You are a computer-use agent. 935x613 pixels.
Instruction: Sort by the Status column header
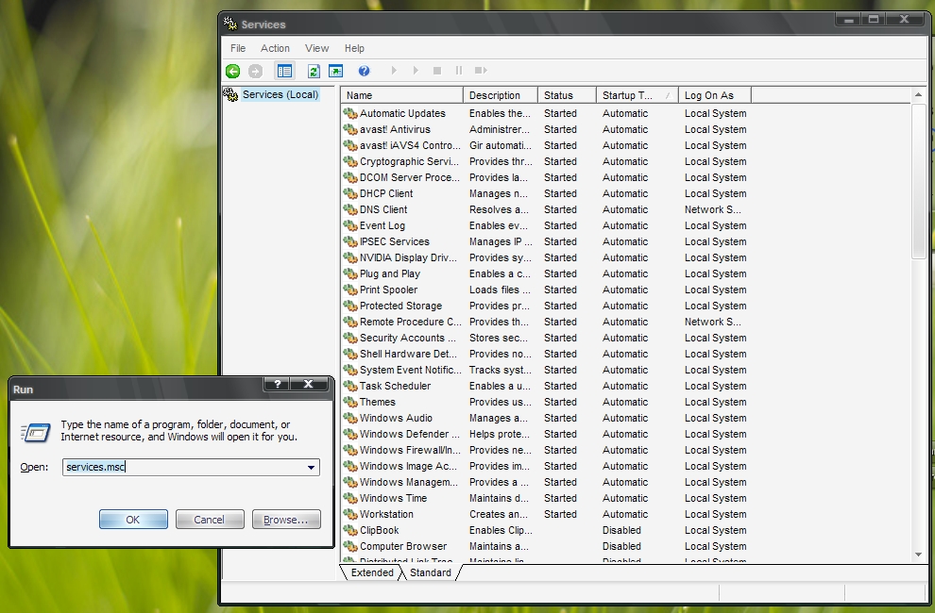pos(567,95)
